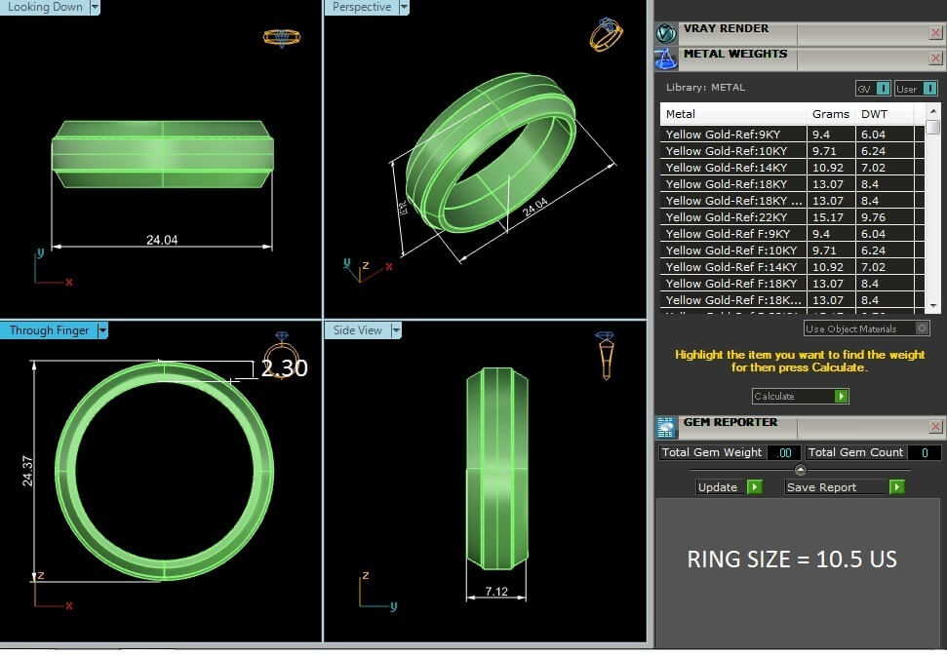This screenshot has height=656, width=947.
Task: Click the Gem Reporter collapse slider handle
Action: [801, 470]
